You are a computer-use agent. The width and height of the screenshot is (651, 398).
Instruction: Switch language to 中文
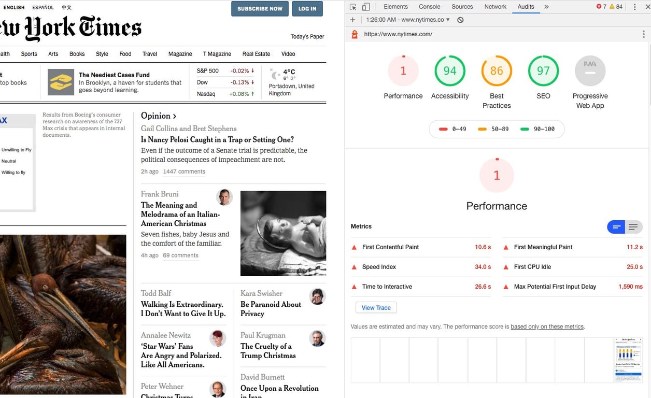click(66, 7)
